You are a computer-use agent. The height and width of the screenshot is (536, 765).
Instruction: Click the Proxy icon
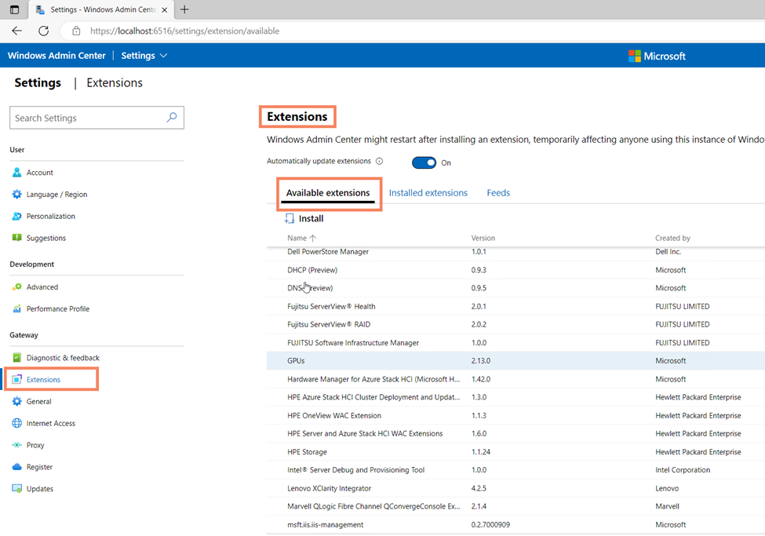(x=17, y=445)
